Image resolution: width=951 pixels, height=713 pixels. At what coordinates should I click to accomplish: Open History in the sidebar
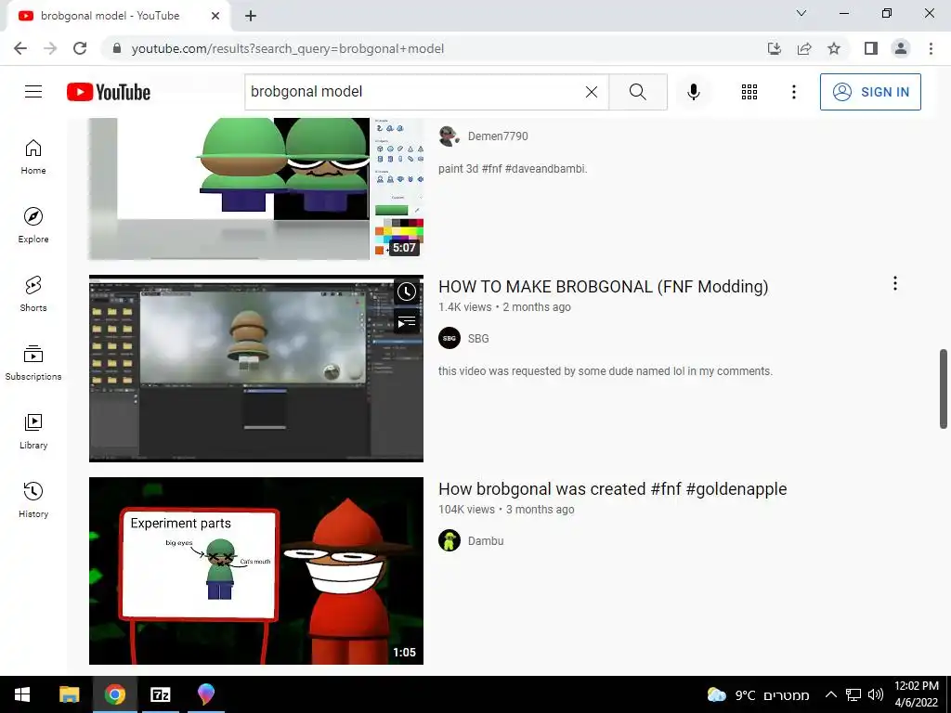click(33, 499)
